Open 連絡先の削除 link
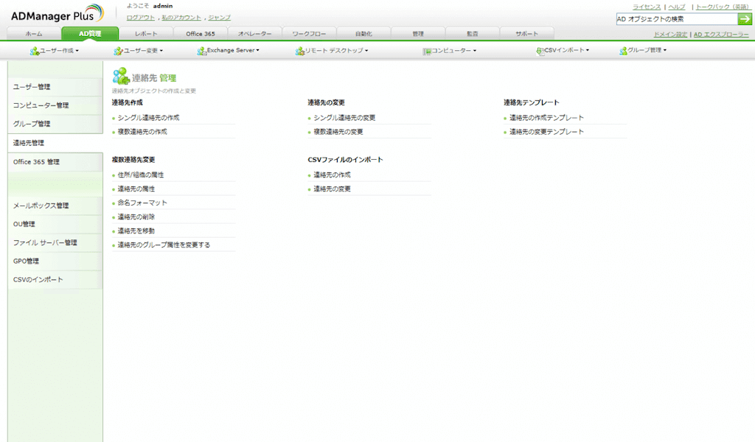 pos(136,217)
